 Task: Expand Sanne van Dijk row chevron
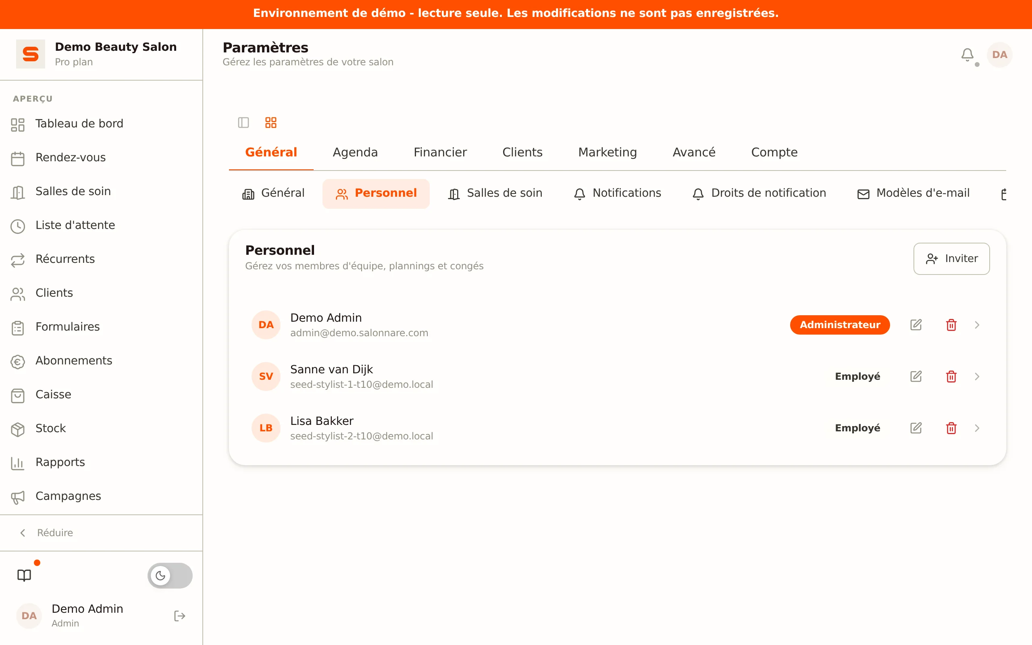point(977,377)
